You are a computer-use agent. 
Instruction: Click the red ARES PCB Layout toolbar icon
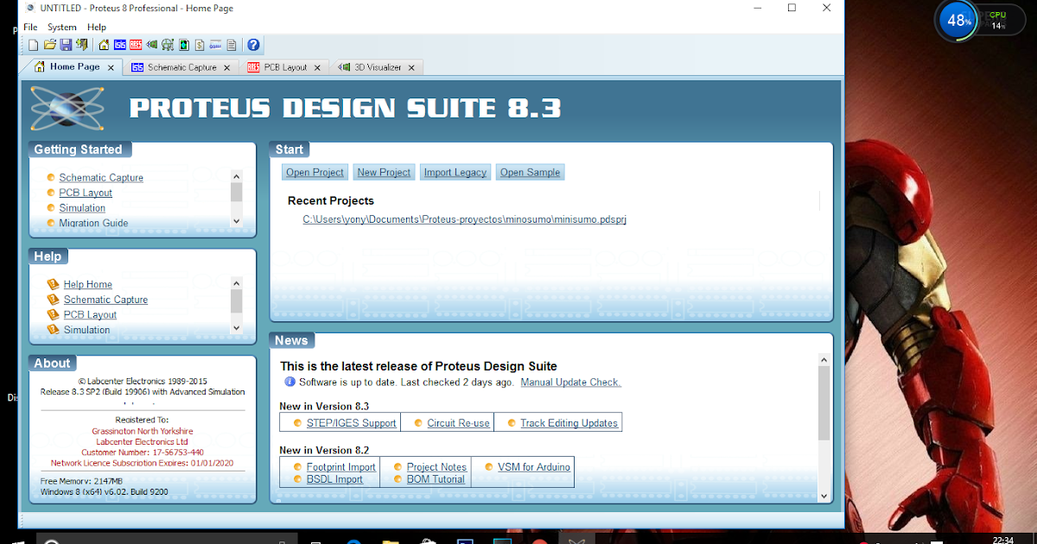136,45
